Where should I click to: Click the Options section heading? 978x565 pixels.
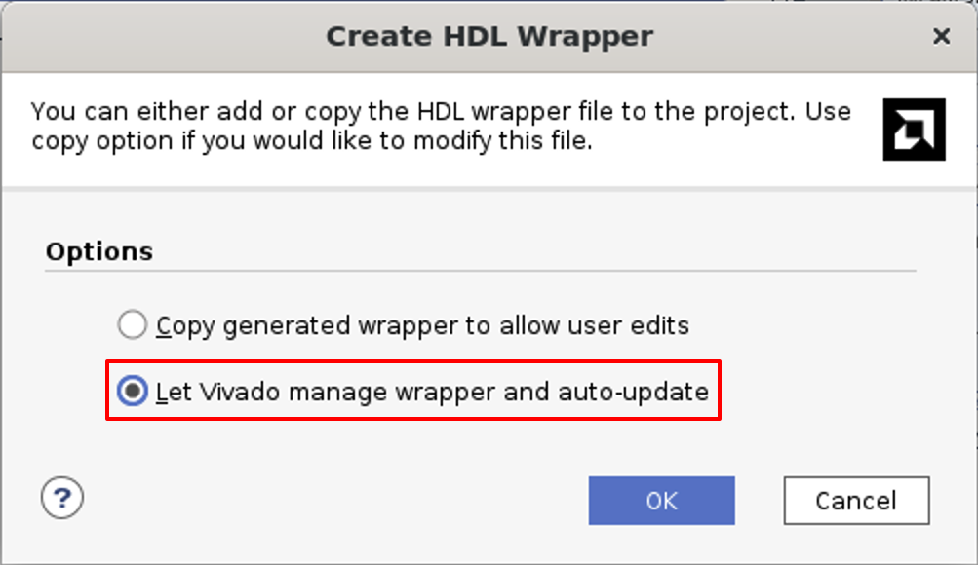(x=98, y=251)
